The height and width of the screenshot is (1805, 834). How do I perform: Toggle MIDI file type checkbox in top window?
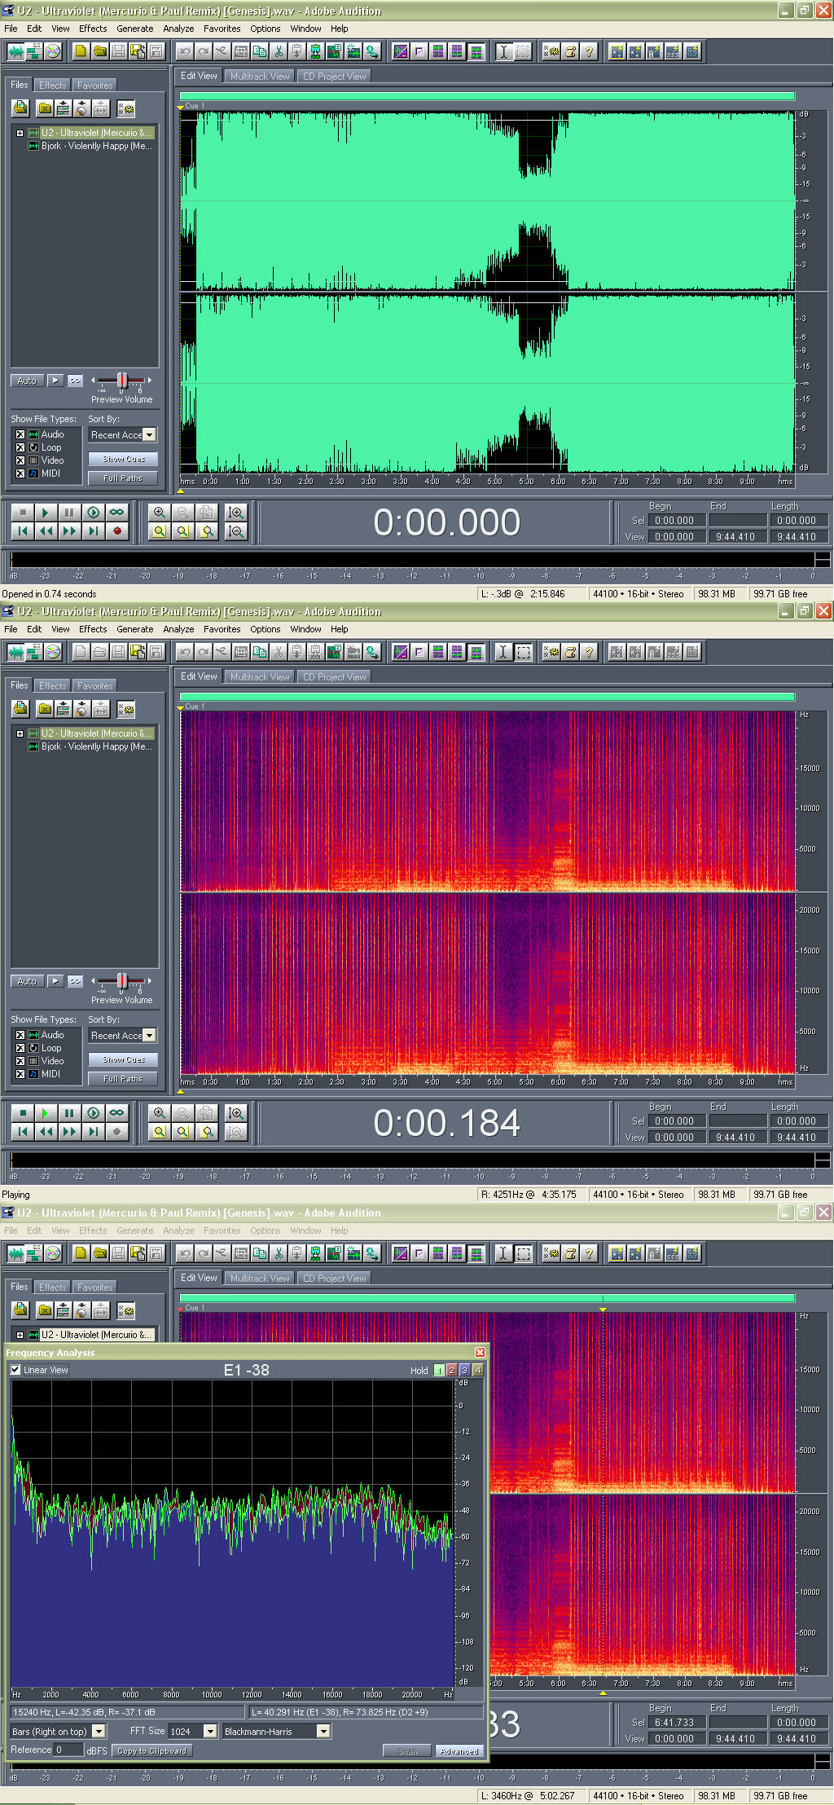pyautogui.click(x=20, y=473)
